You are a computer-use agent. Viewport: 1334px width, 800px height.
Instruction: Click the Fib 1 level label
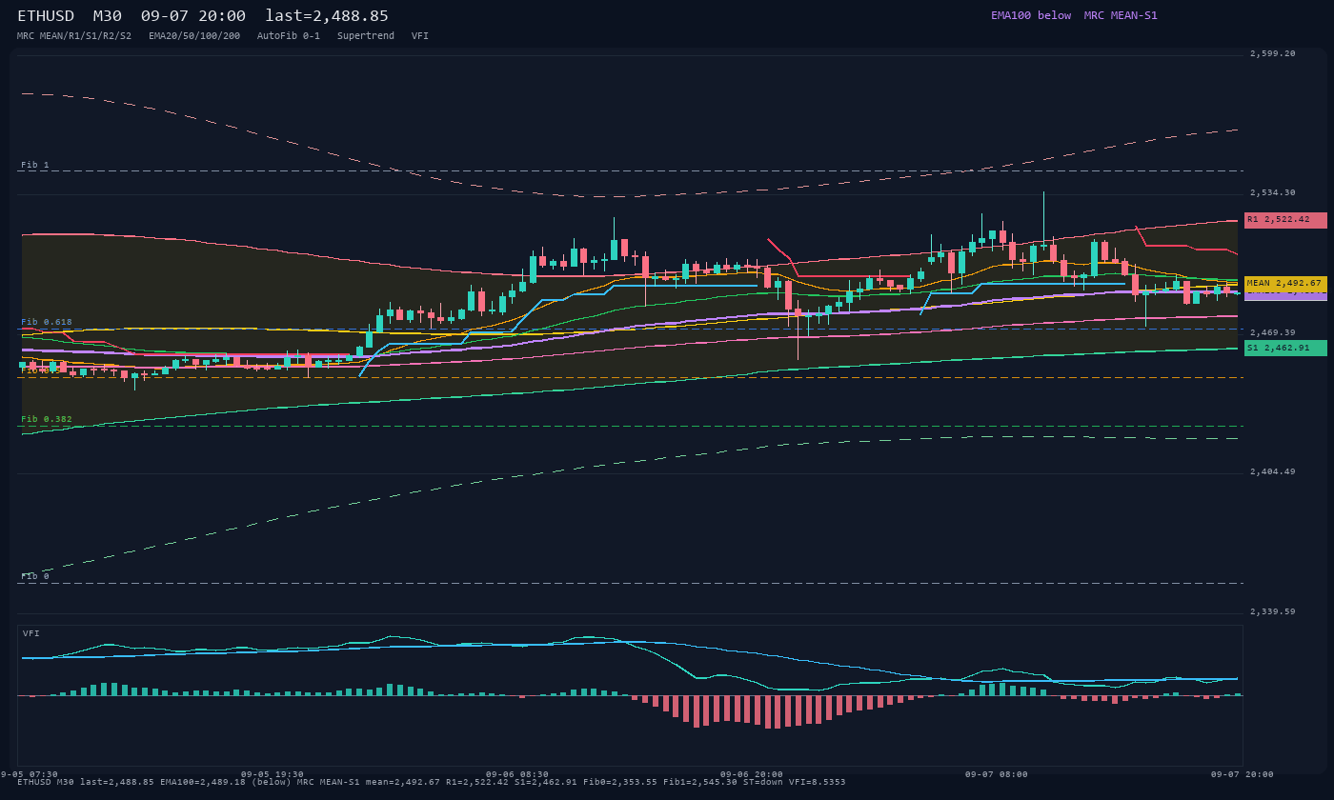click(35, 165)
